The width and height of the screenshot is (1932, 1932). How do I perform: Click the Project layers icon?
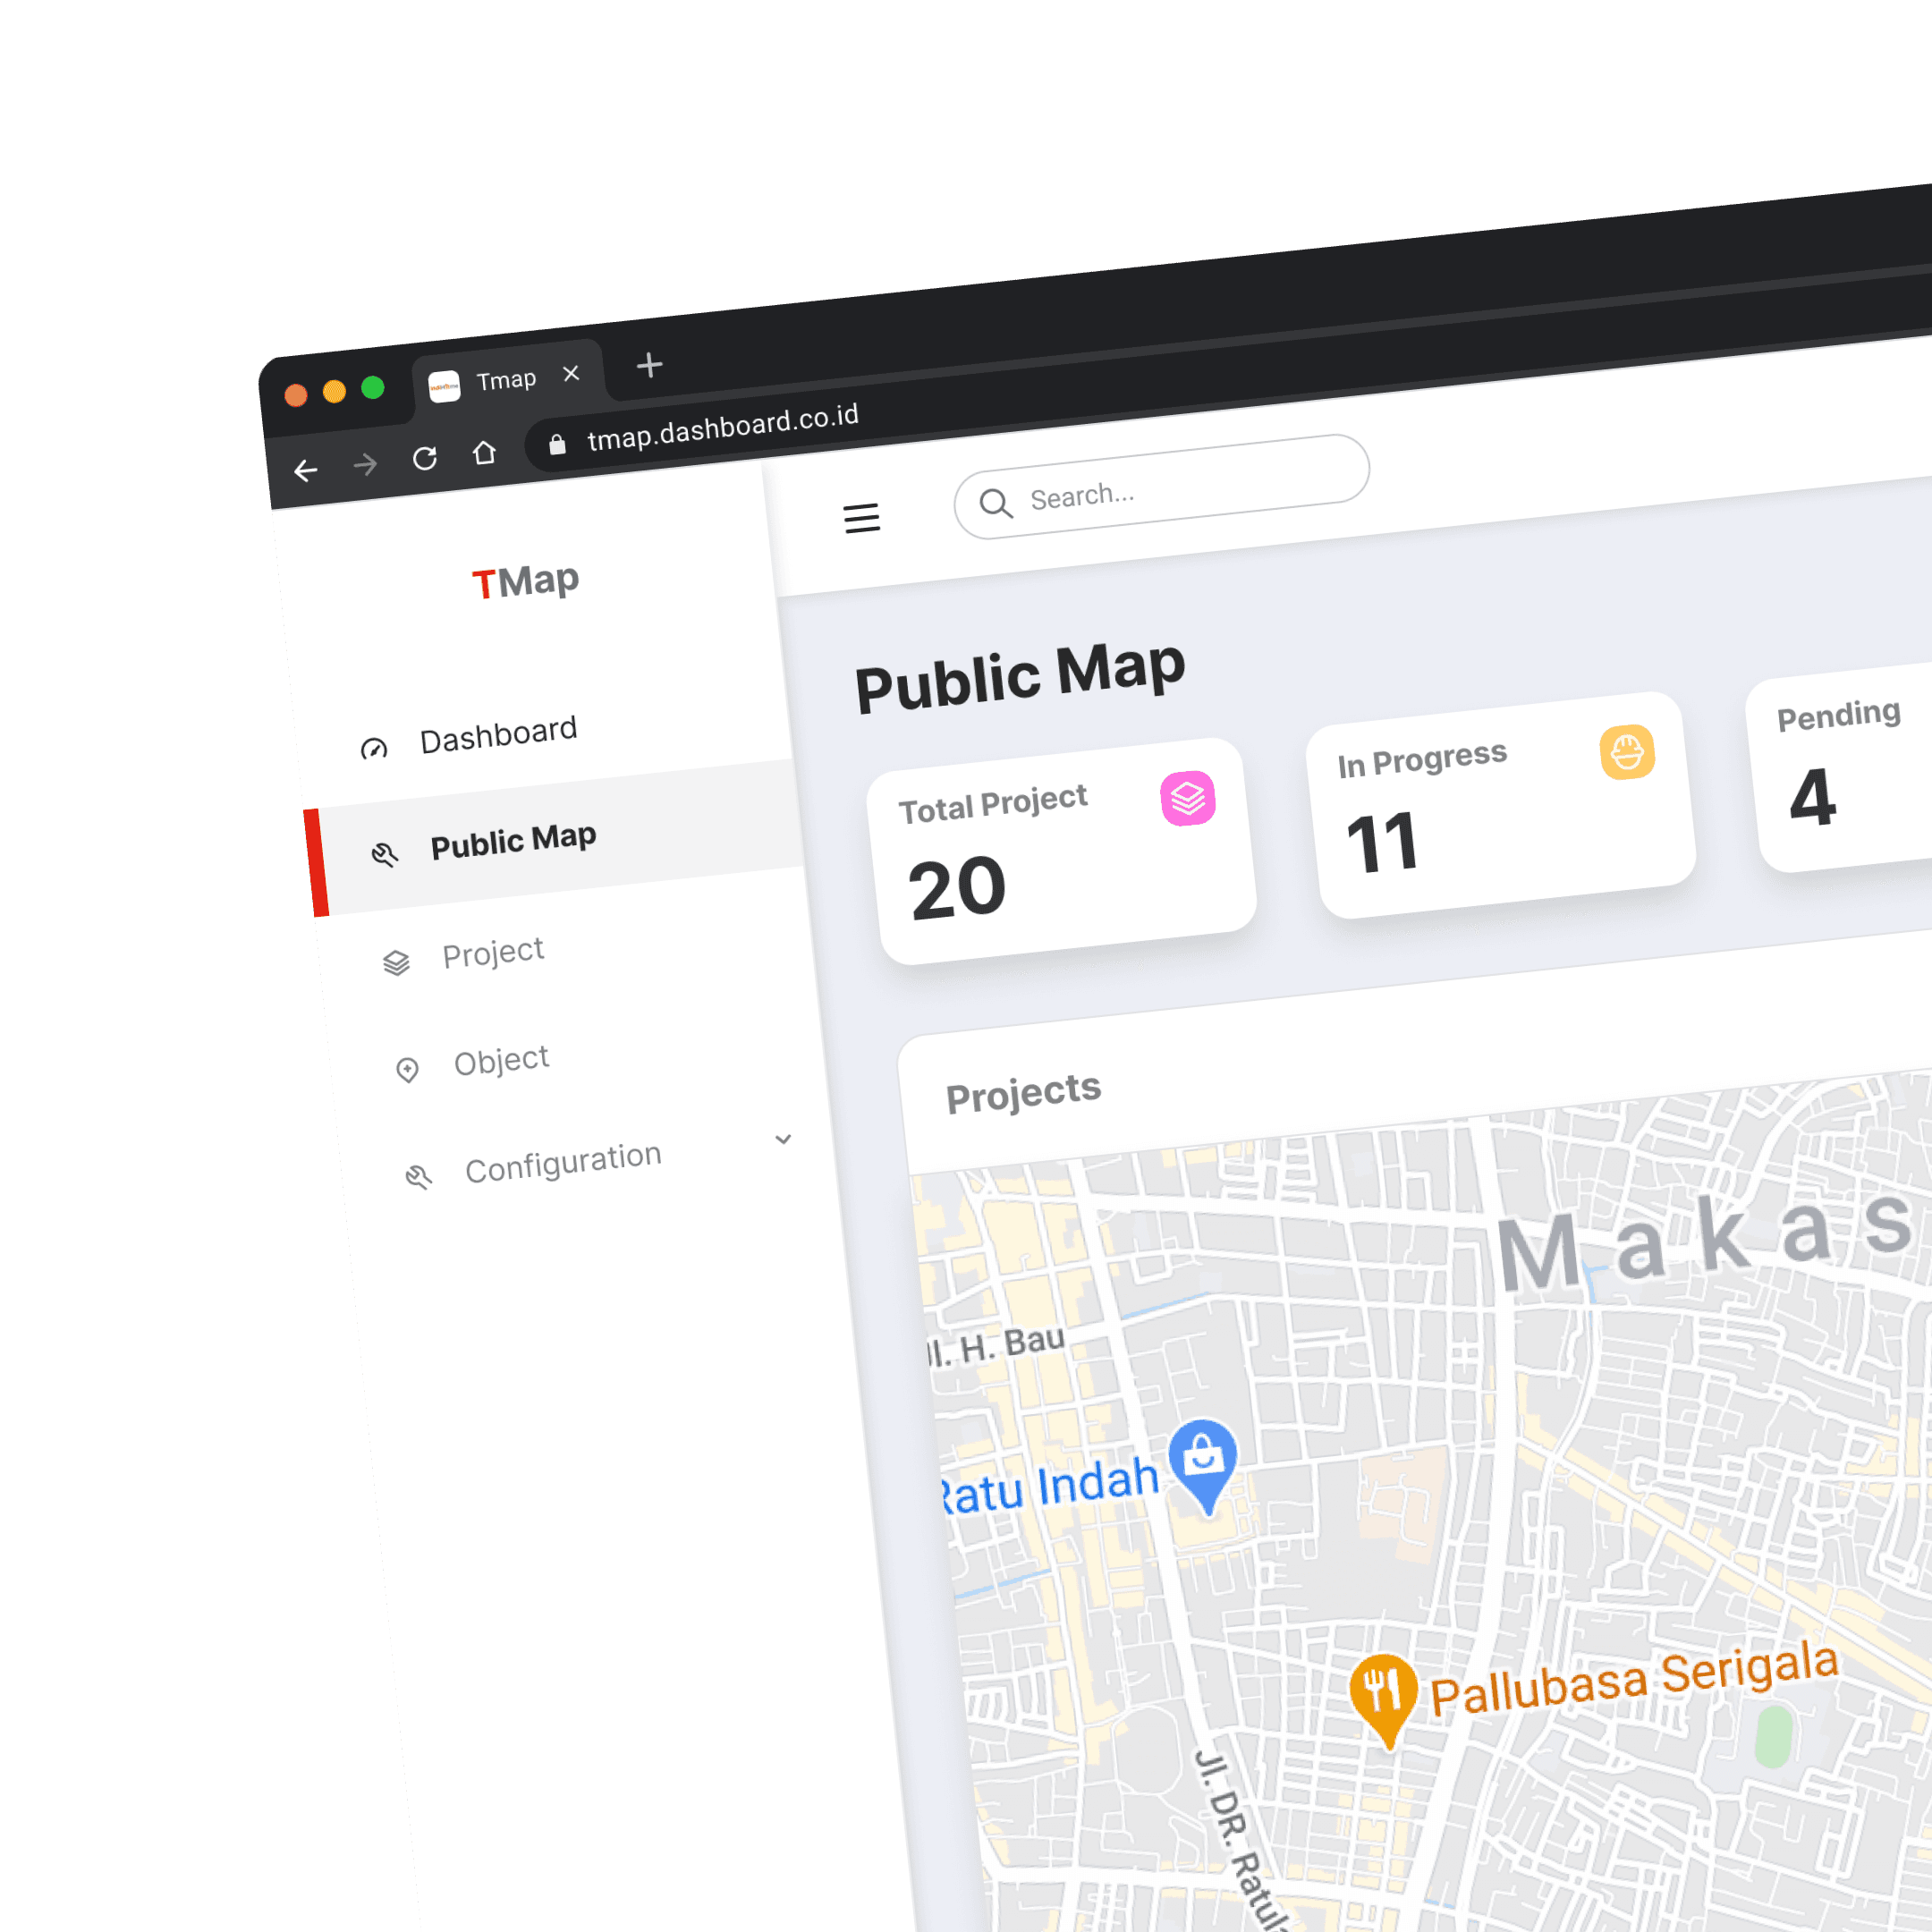pyautogui.click(x=397, y=962)
